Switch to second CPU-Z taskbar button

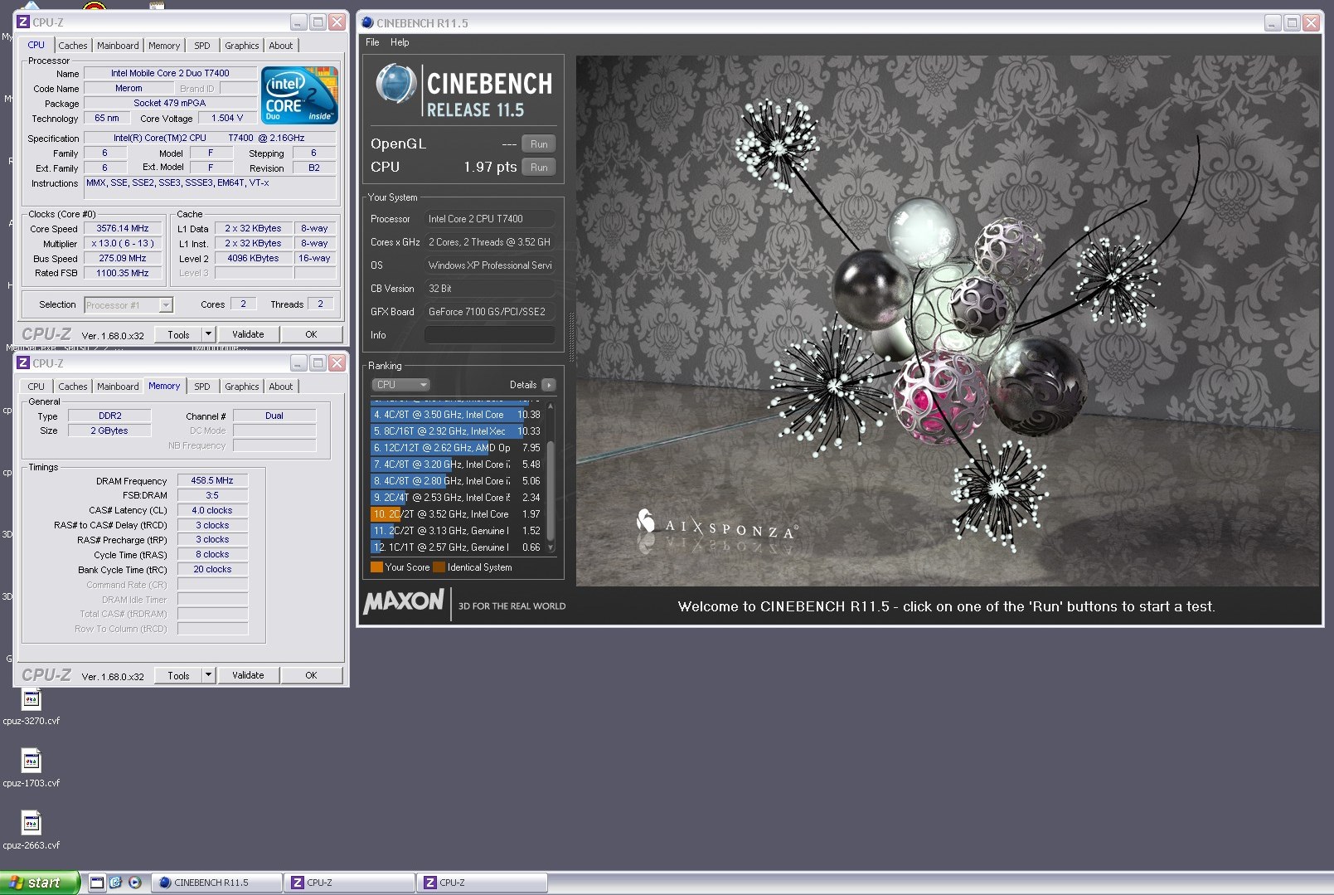[482, 883]
